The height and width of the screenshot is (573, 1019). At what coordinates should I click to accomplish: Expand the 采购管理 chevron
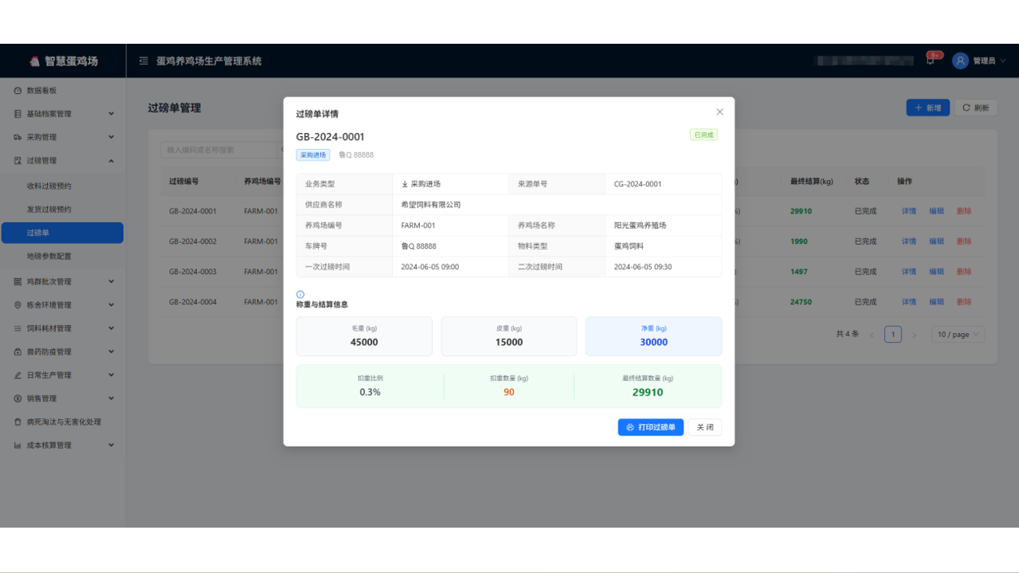(x=111, y=138)
